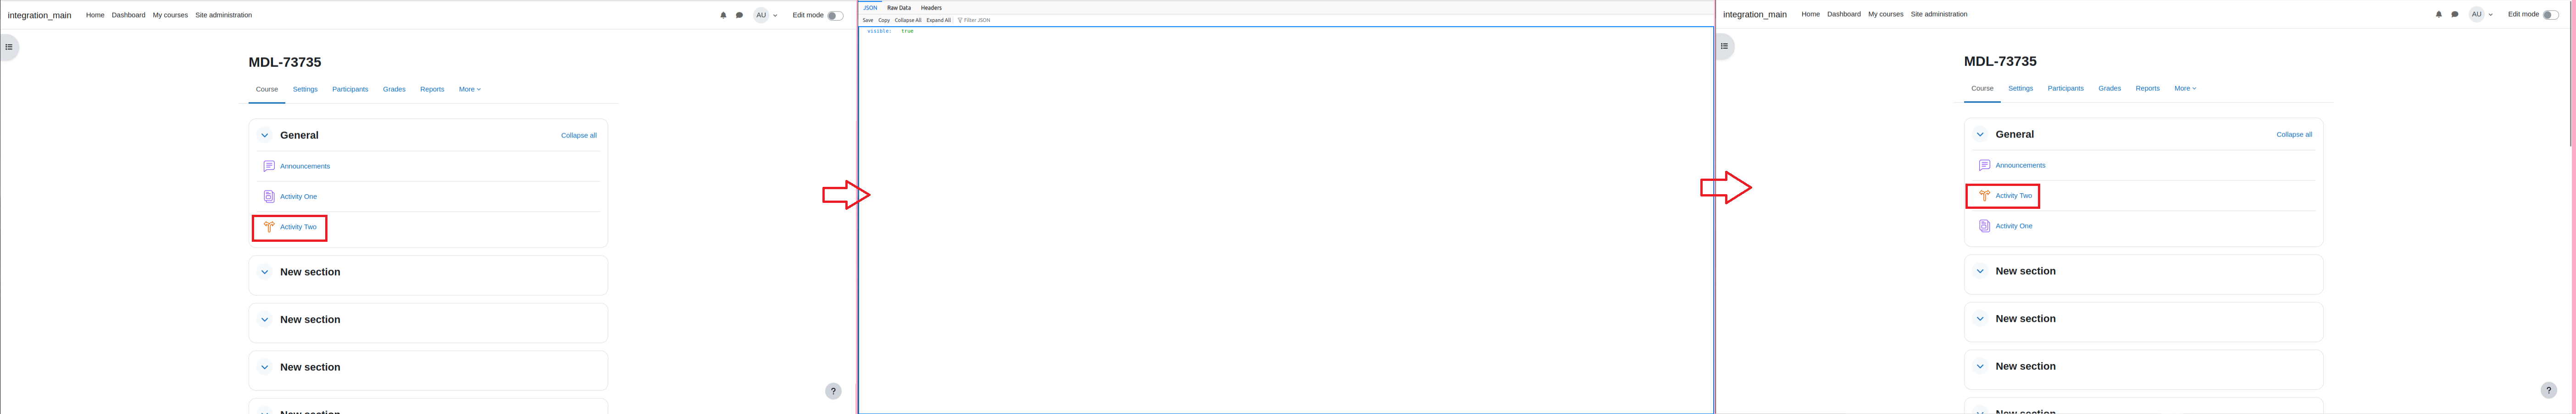Go to Home in left page navbar

tap(95, 15)
